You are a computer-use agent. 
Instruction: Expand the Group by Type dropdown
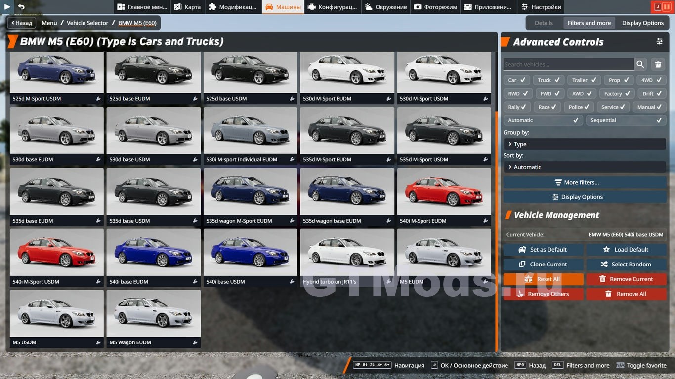pyautogui.click(x=584, y=144)
